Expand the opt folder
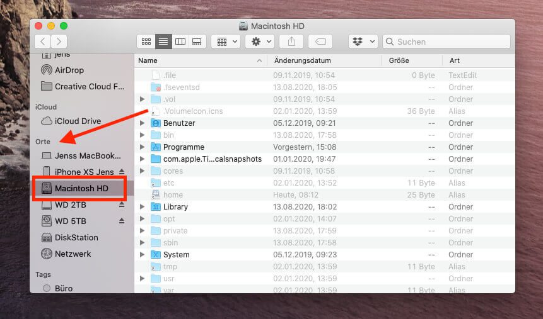 (142, 219)
